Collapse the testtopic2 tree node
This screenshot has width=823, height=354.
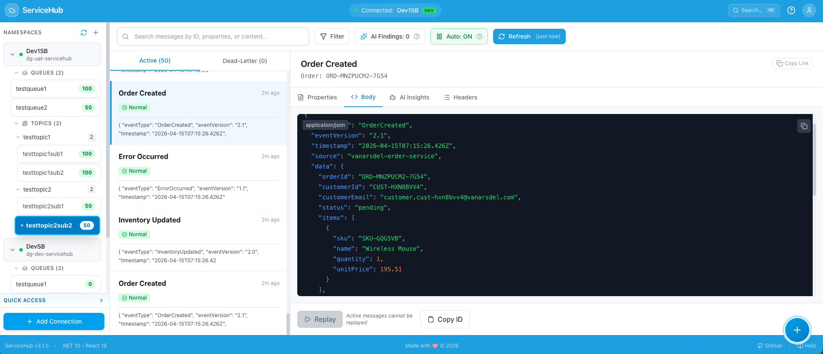coord(18,189)
